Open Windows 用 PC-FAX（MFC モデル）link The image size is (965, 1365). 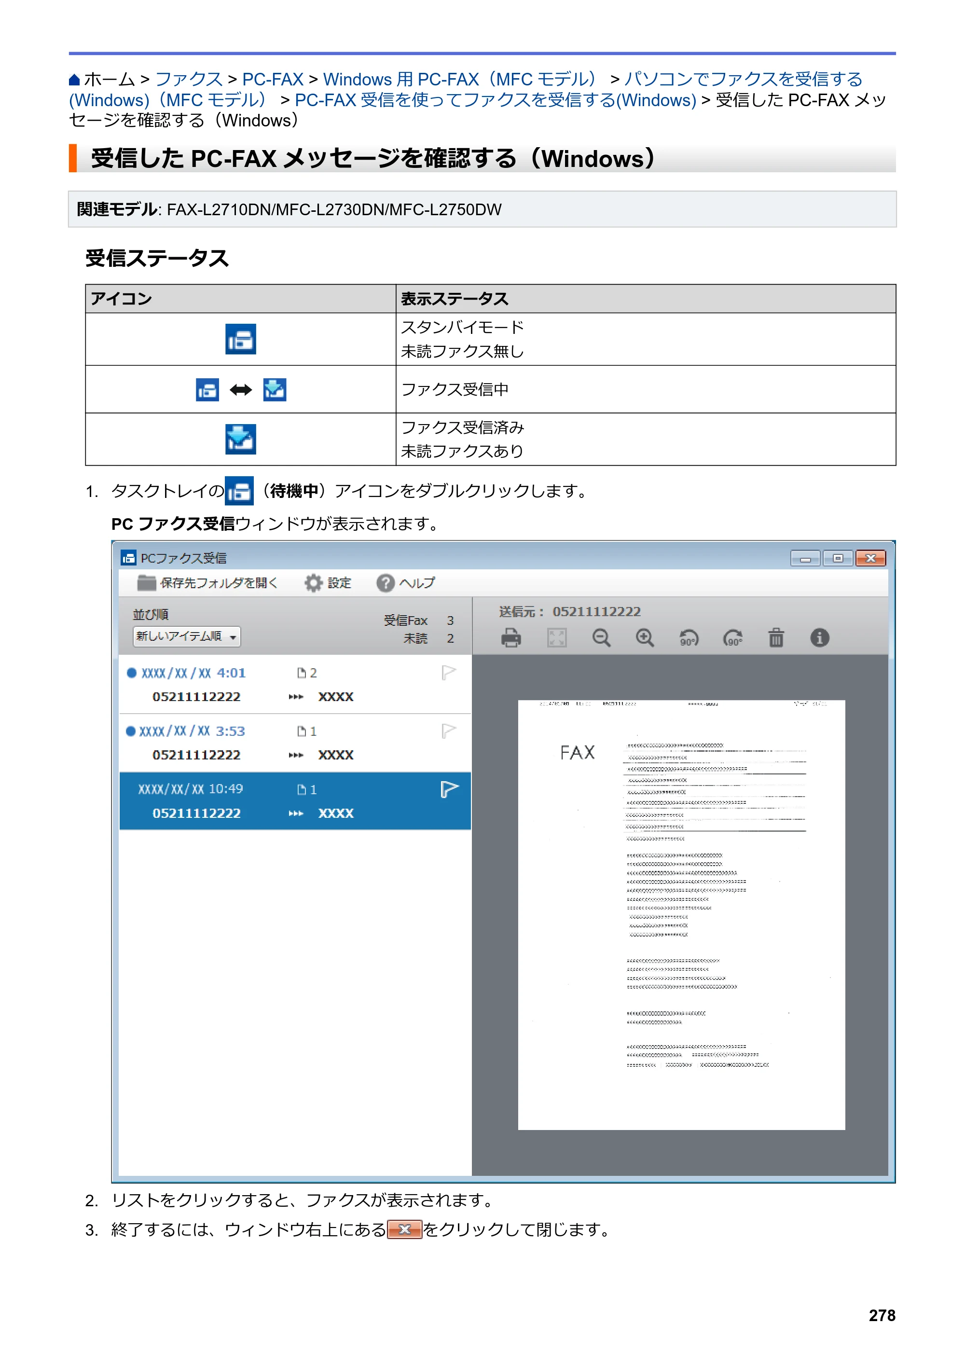pos(463,79)
